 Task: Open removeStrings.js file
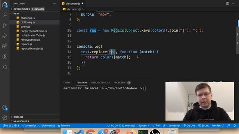31,40
